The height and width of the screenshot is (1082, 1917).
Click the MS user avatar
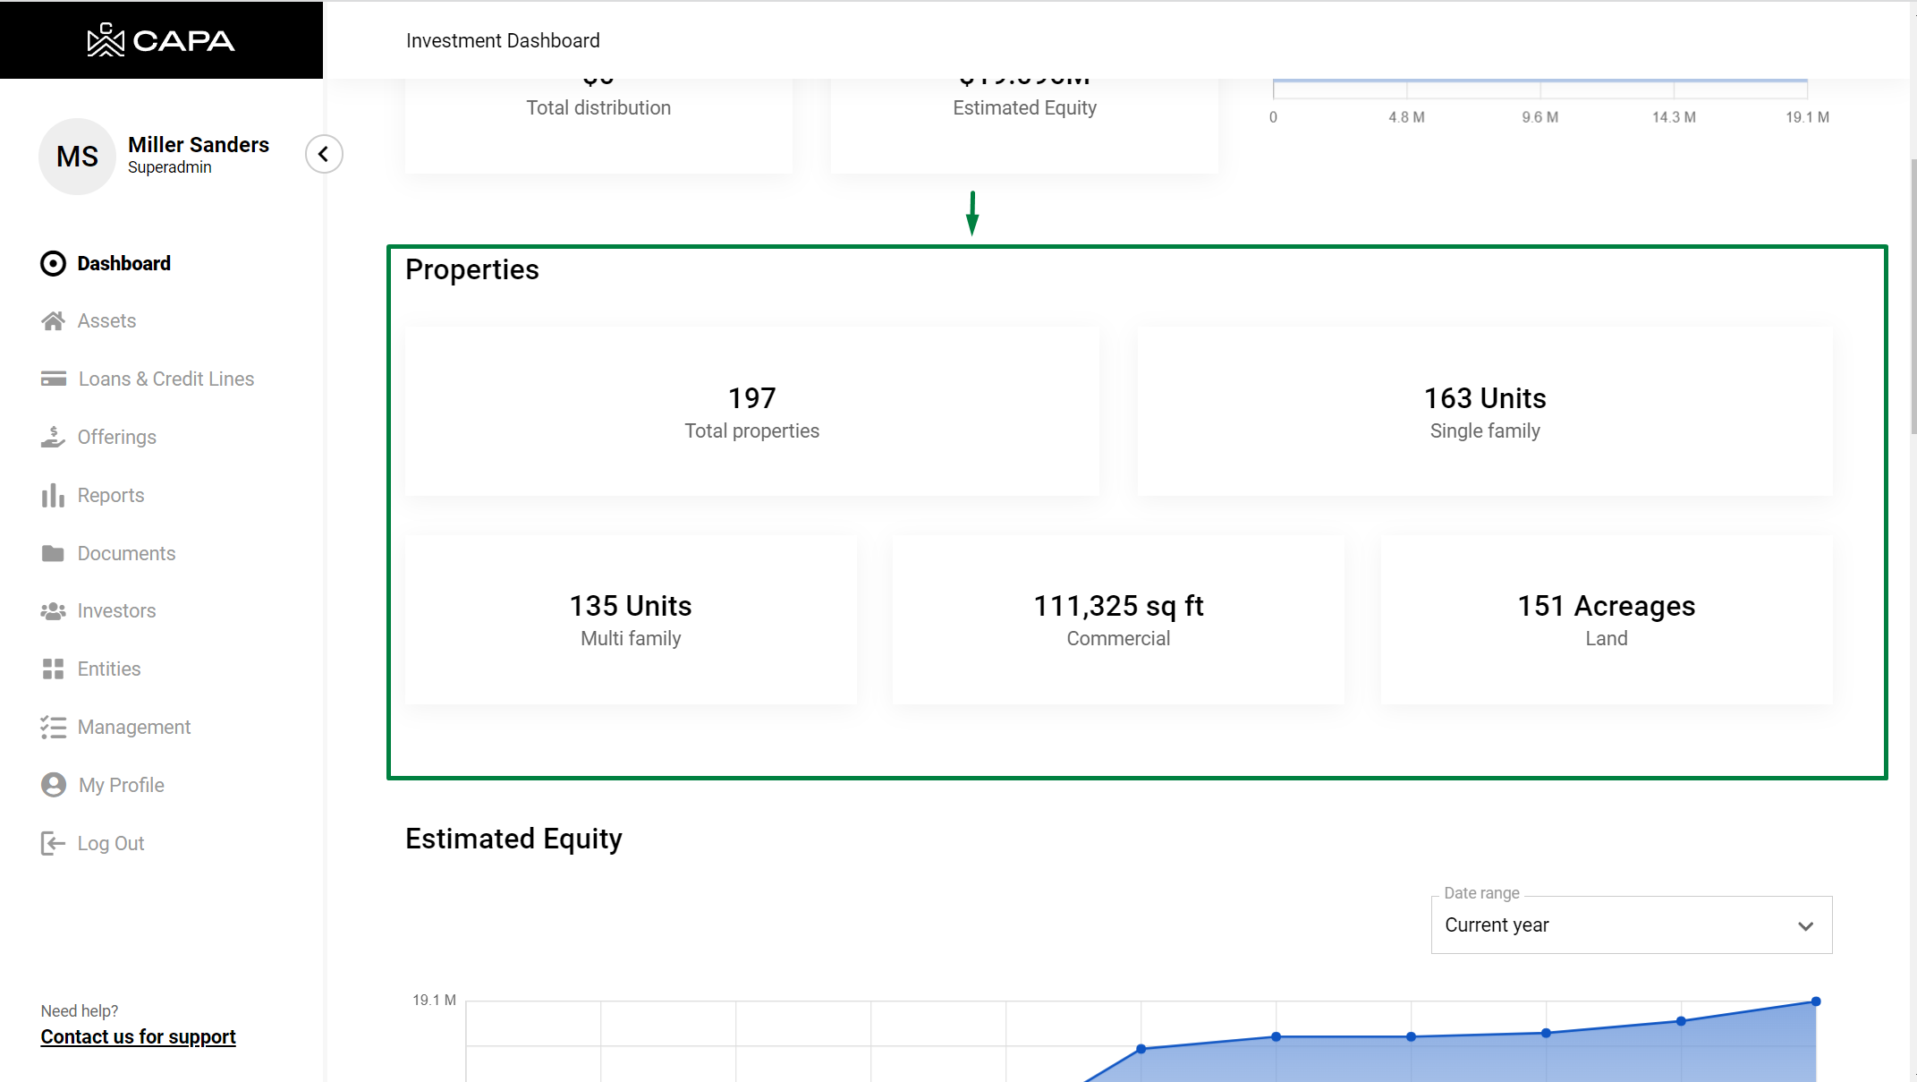click(78, 157)
